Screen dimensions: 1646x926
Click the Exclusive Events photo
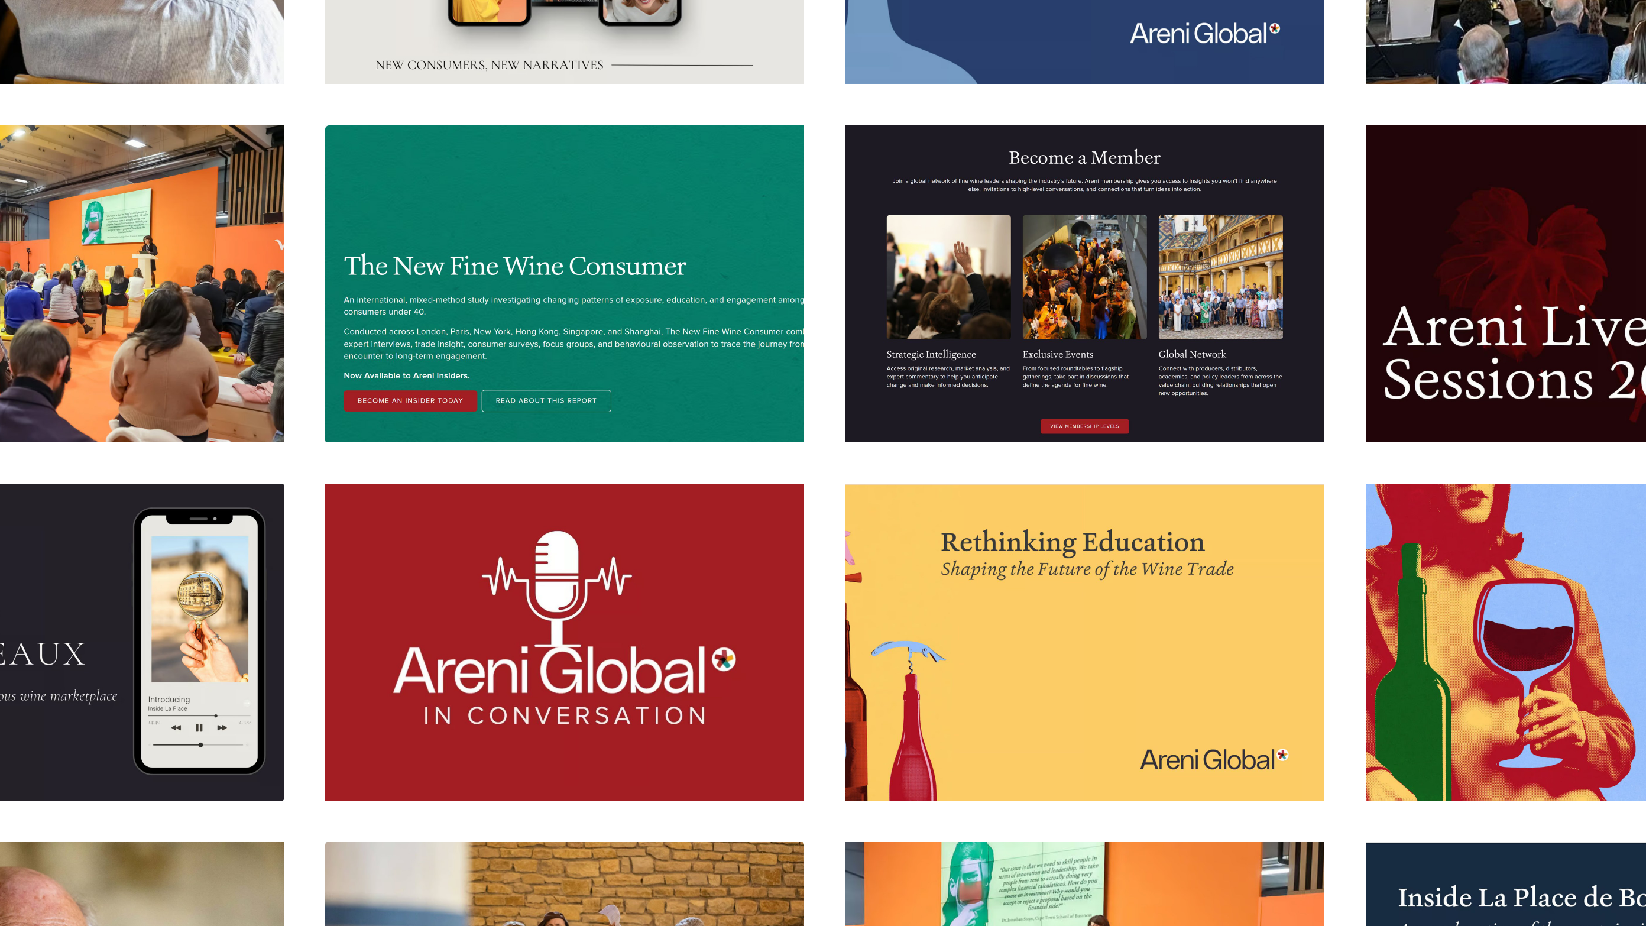pos(1084,277)
